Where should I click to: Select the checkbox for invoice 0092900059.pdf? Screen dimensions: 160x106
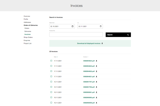(x=51, y=103)
